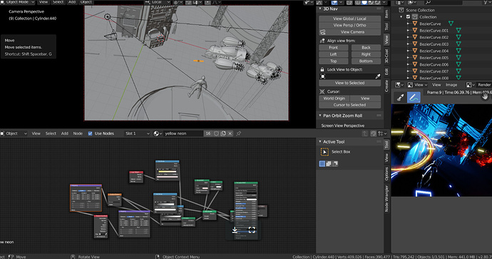Toggle fake user shield for yellow neon material
Screen dimensions: 492x259
217,133
